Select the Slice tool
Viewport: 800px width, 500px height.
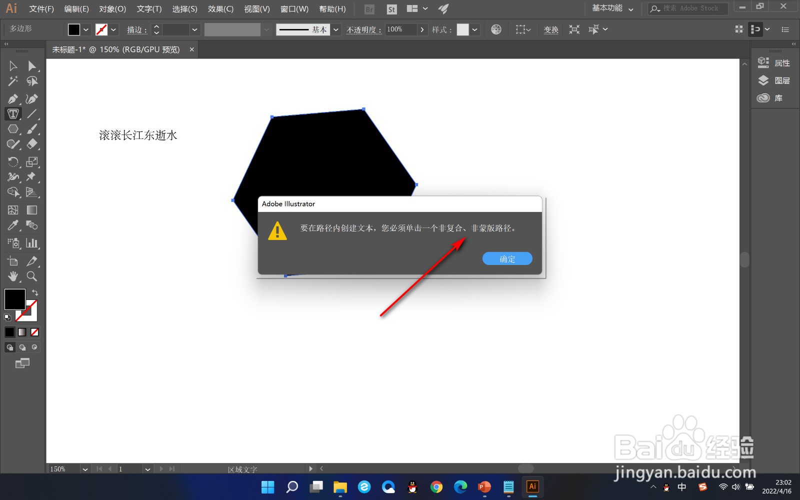coord(31,261)
